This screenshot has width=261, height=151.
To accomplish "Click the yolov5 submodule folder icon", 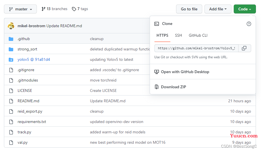I will click(11, 59).
